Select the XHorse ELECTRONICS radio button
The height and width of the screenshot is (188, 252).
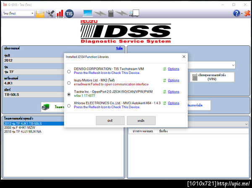[x=69, y=106]
